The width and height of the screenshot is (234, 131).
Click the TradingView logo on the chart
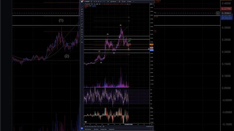tap(86, 122)
